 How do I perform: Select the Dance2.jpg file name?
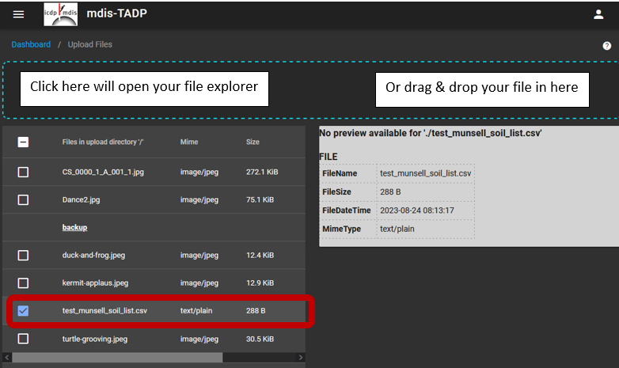[x=81, y=199]
